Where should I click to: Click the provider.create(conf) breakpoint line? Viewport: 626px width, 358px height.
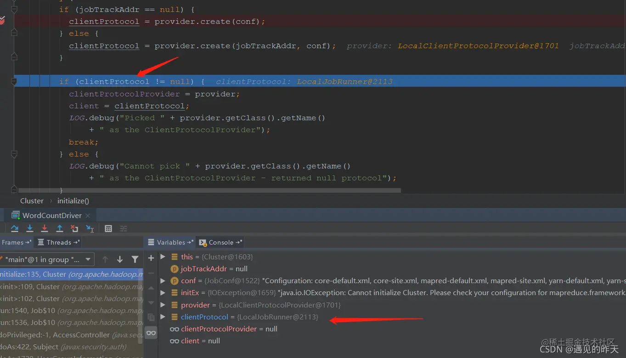click(320, 21)
